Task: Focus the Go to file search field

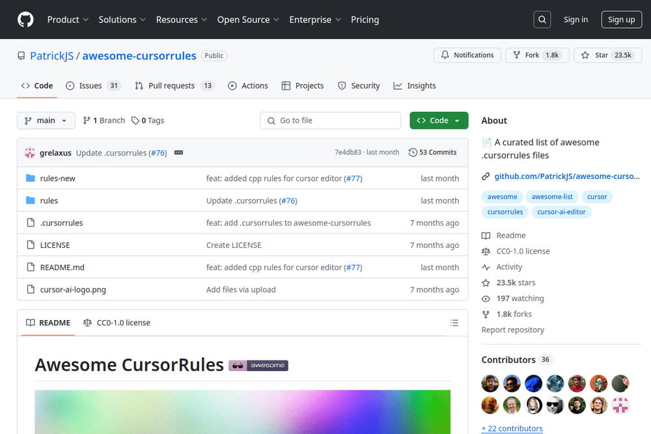Action: [x=331, y=120]
